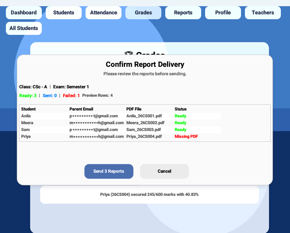Click the Missing PDF status for Priya
This screenshot has width=290, height=233.
click(186, 136)
